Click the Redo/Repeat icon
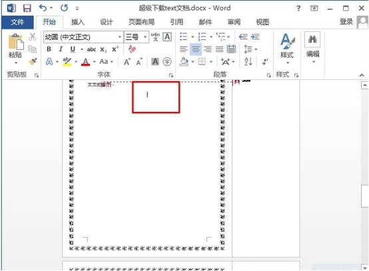 coord(64,8)
